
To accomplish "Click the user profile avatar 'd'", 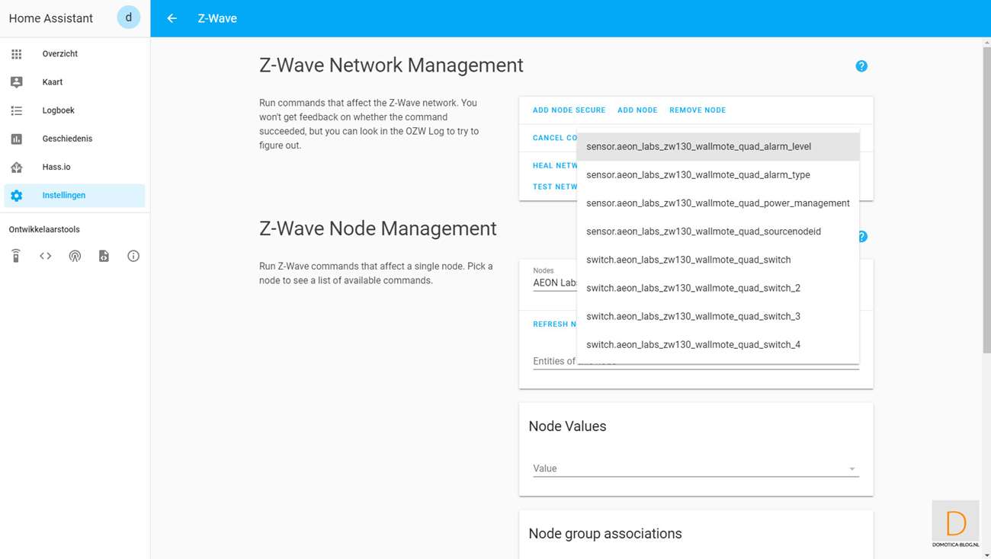I will click(128, 18).
